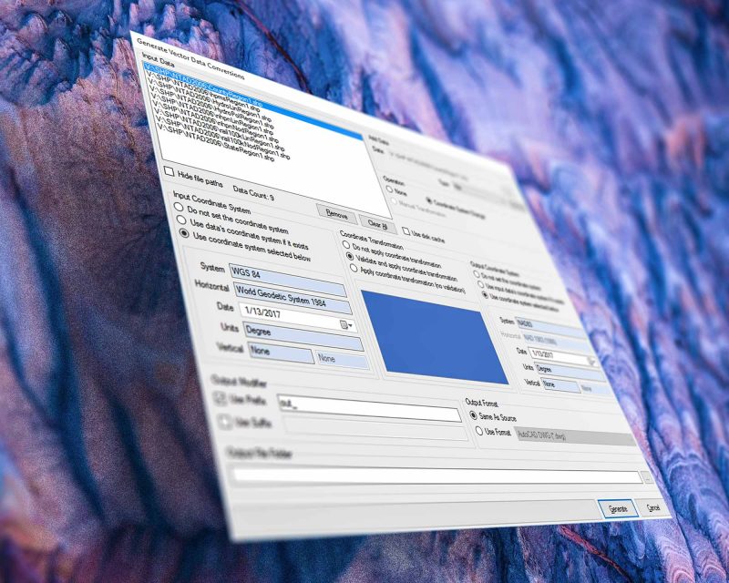Select 'Same As Source' output format

pos(473,415)
